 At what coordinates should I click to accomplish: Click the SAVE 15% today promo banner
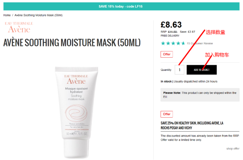pyautogui.click(x=121, y=6)
